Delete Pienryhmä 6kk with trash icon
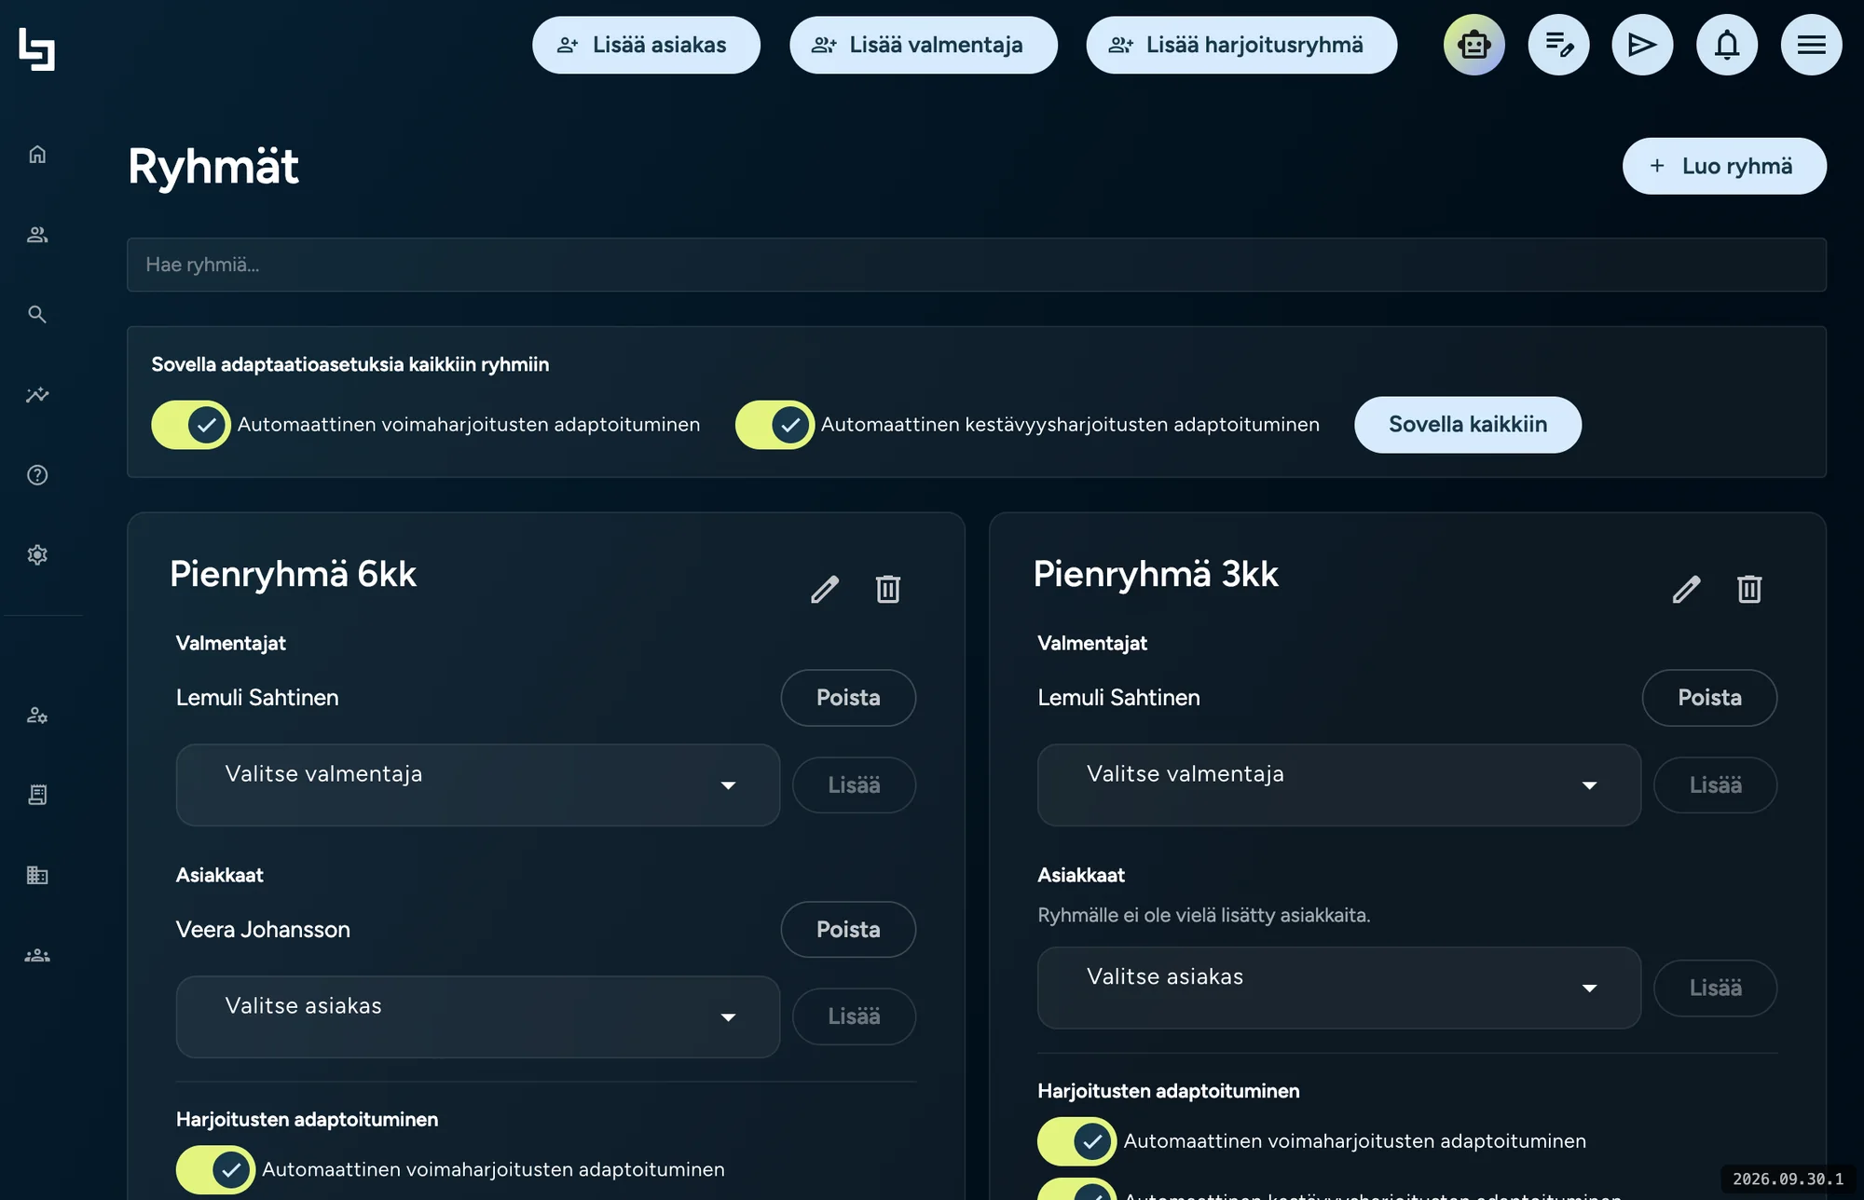This screenshot has width=1864, height=1200. coord(888,589)
